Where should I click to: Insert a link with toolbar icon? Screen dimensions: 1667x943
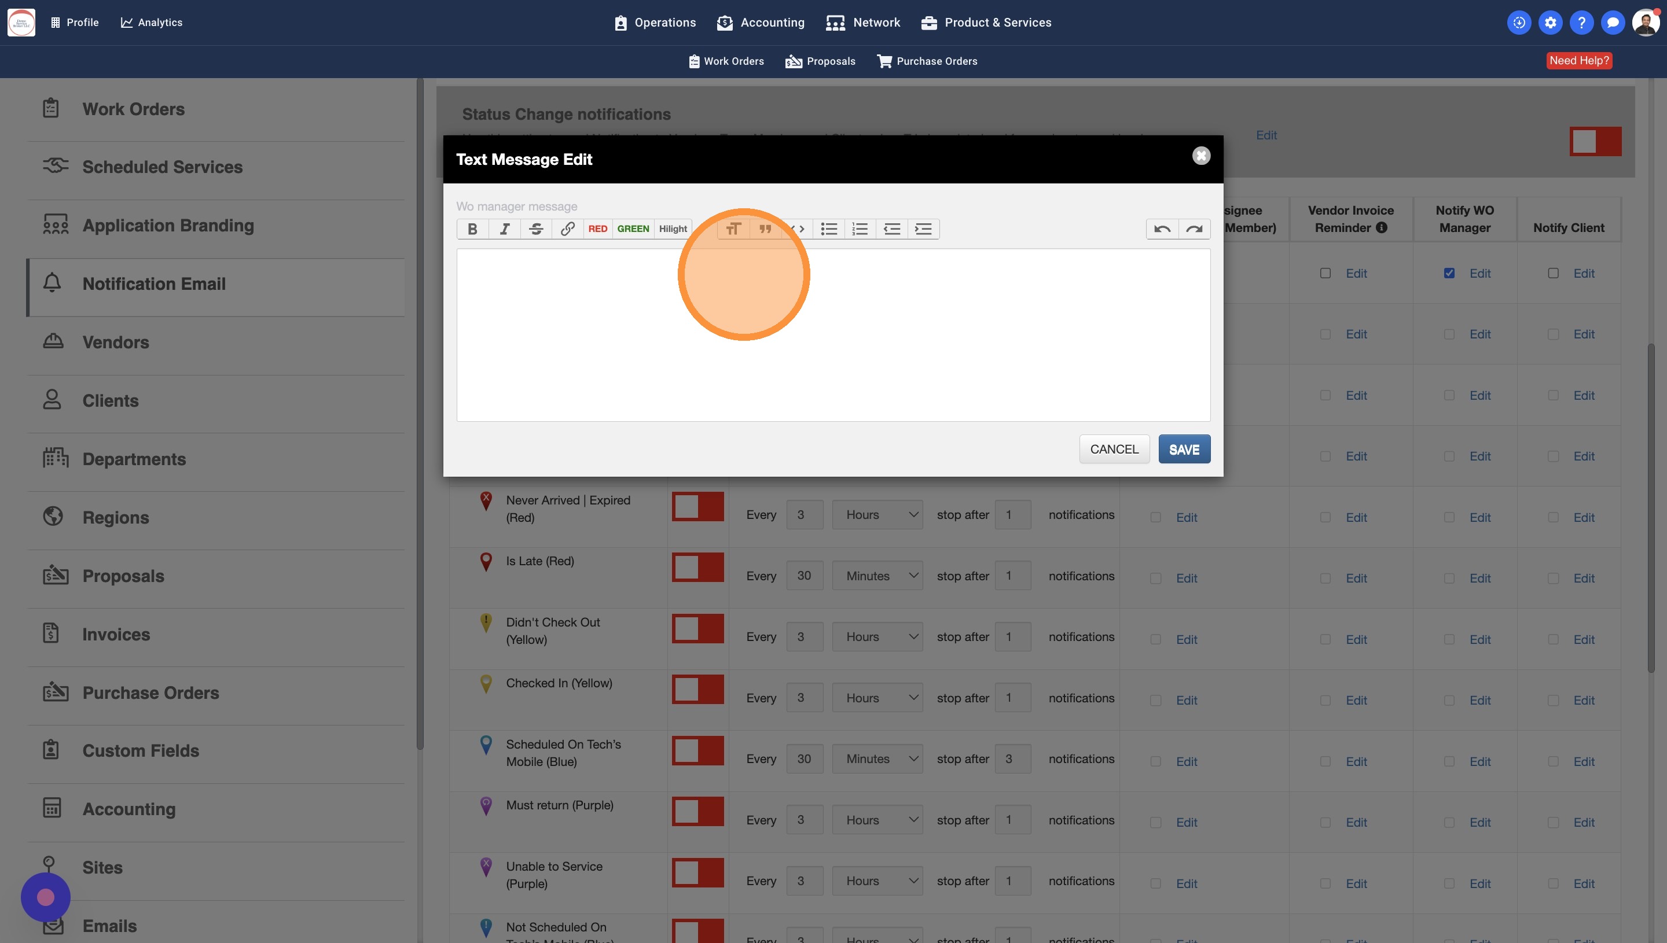tap(568, 229)
